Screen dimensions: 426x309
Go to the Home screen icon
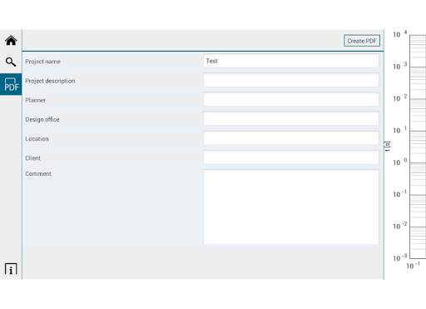[x=11, y=41]
